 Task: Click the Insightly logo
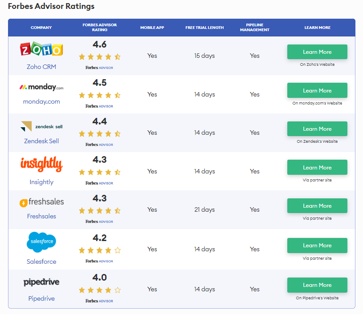point(41,164)
